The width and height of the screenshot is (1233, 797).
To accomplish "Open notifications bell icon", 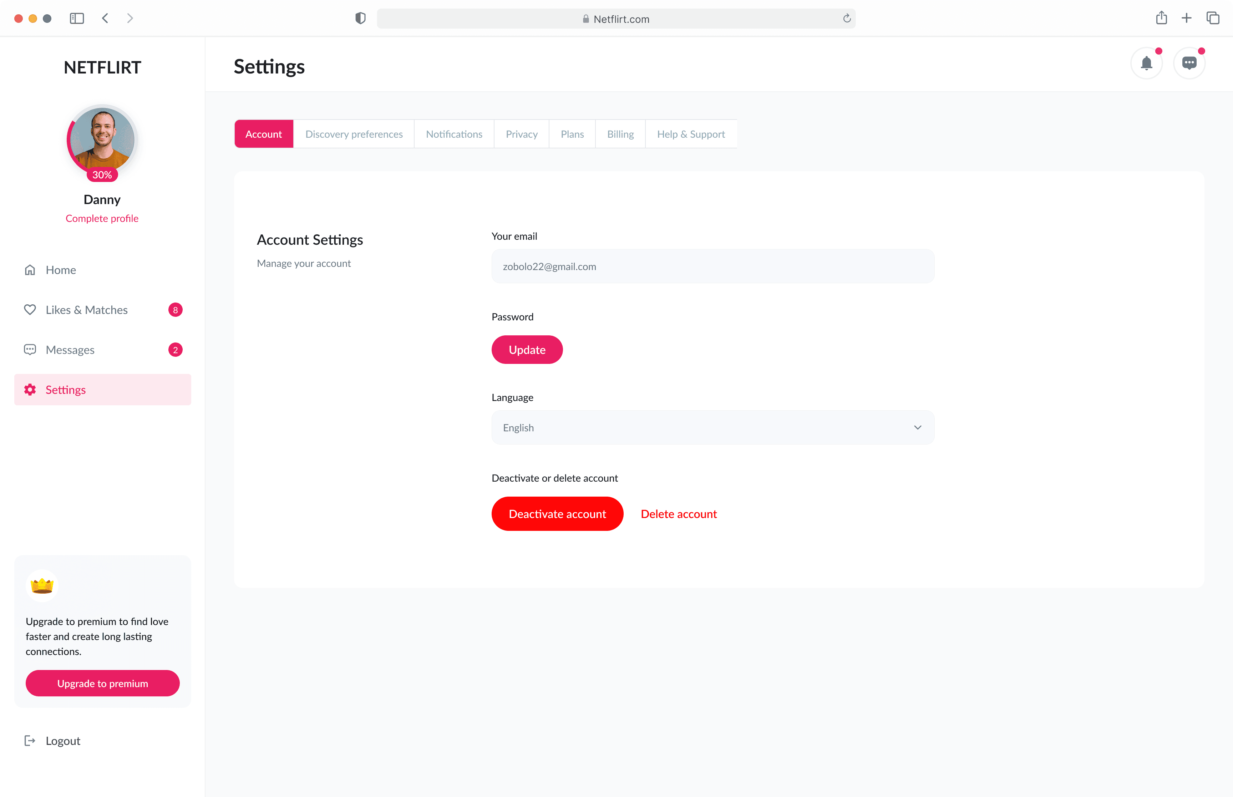I will pos(1146,63).
